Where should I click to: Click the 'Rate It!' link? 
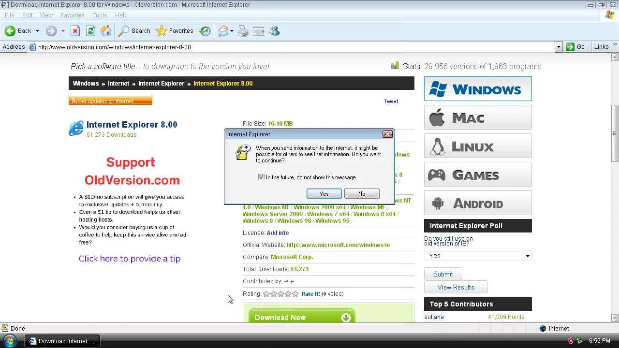311,294
